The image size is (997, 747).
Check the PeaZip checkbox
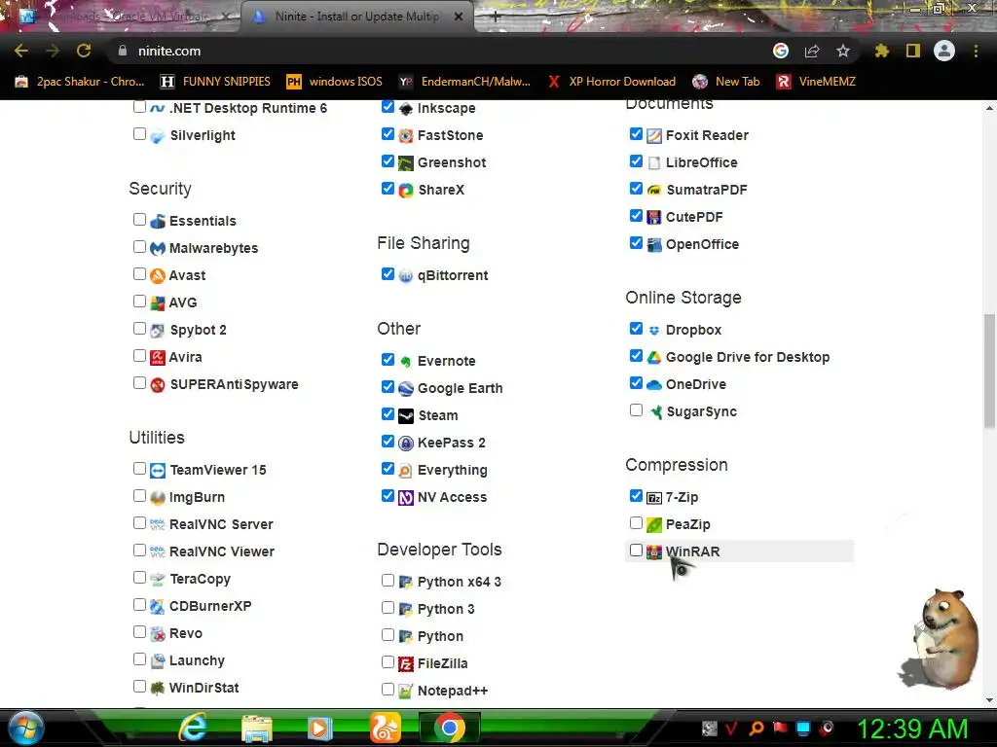[x=636, y=522]
